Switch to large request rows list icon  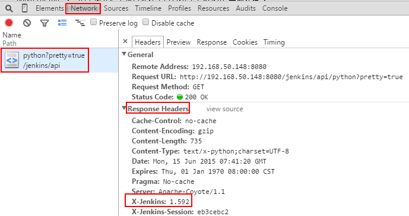62,23
